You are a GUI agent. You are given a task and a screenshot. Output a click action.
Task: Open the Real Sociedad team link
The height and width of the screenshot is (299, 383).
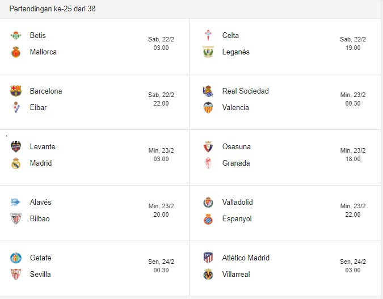(x=245, y=91)
